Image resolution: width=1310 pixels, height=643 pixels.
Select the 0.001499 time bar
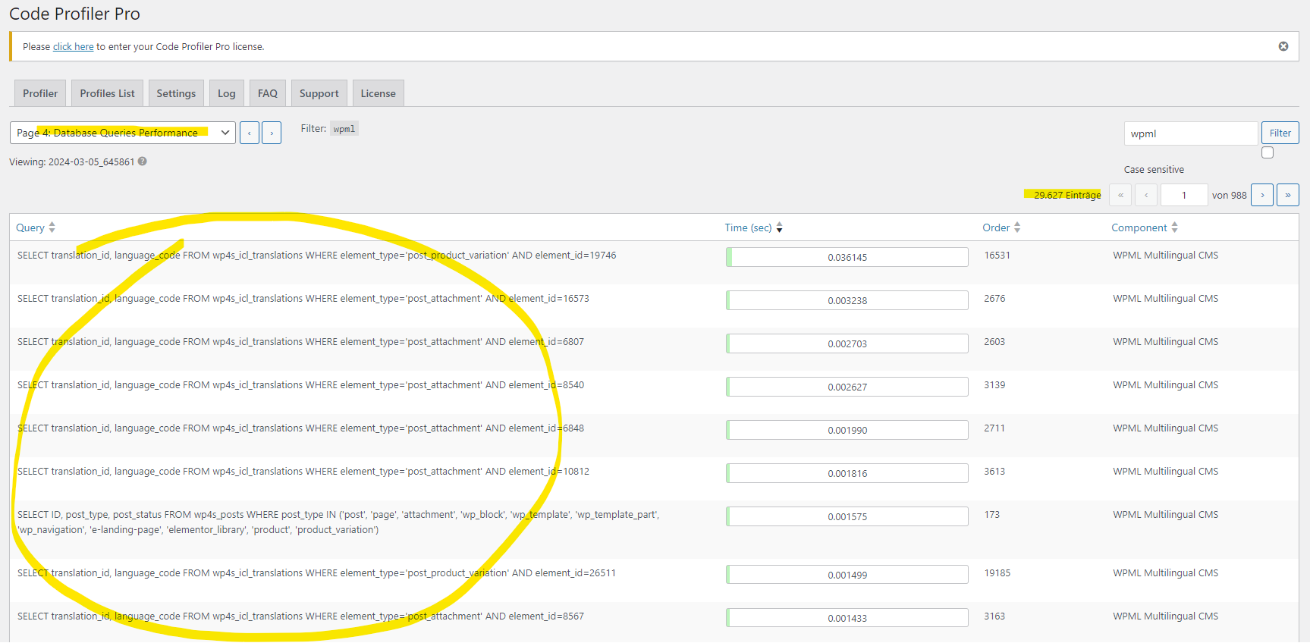[847, 575]
